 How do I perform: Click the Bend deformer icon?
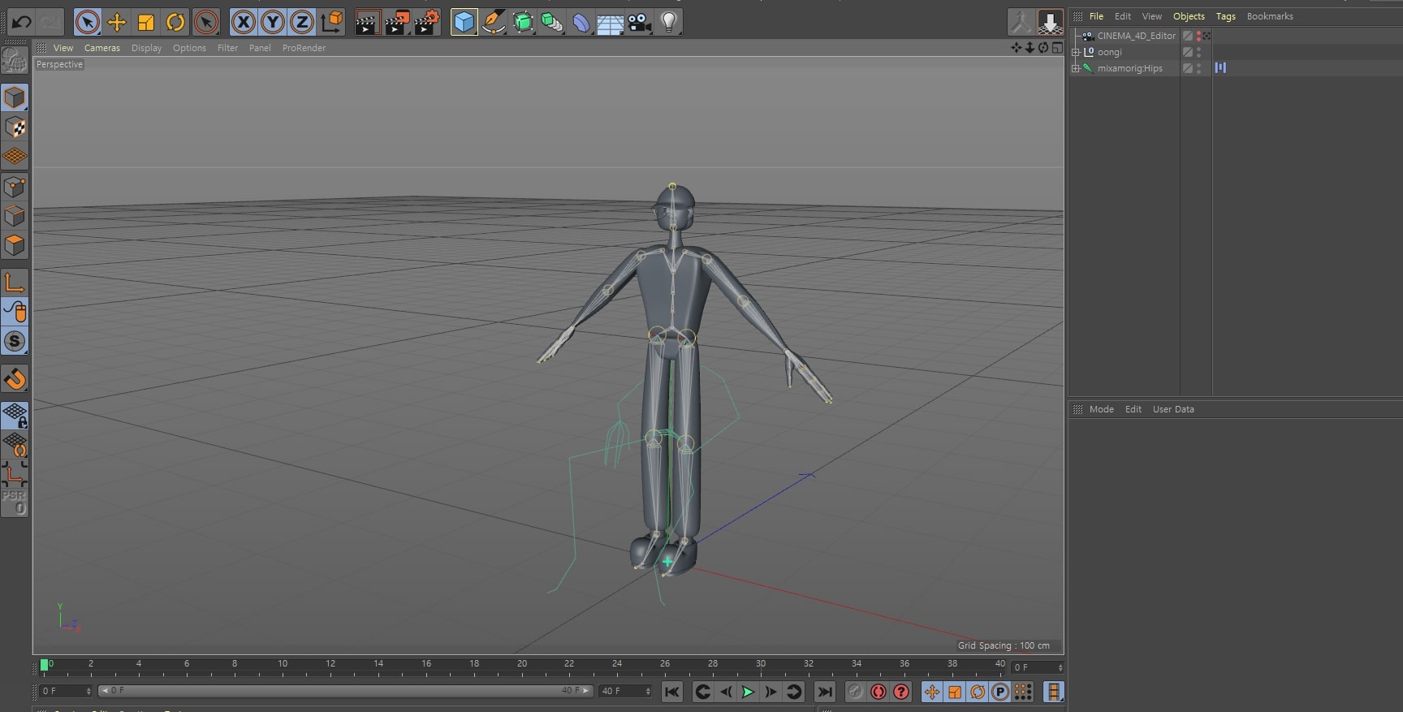click(581, 22)
